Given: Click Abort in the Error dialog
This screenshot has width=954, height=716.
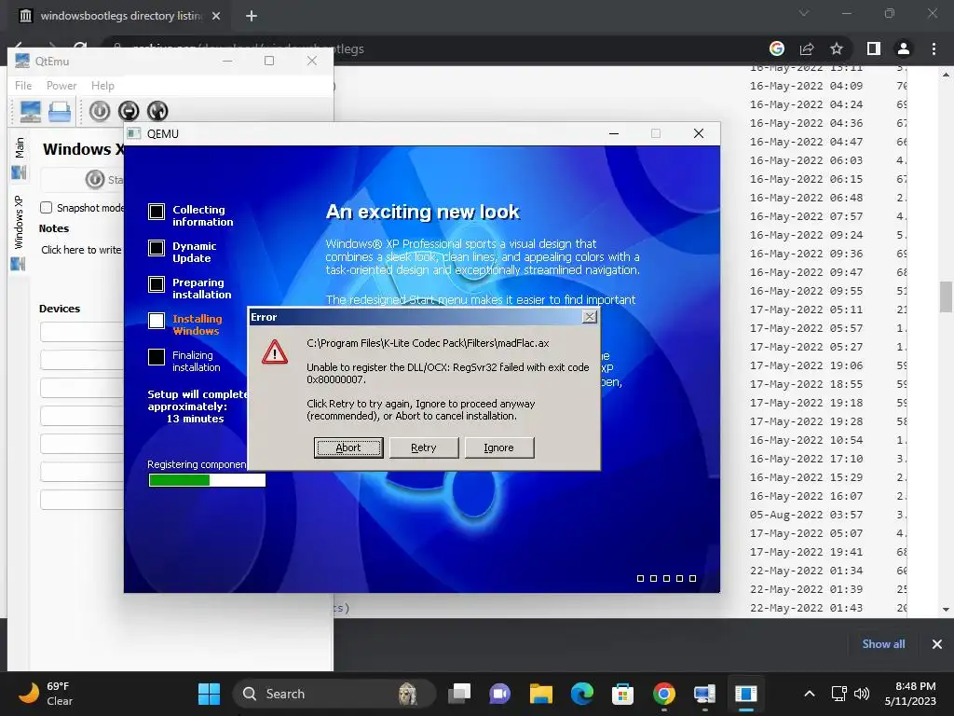Looking at the screenshot, I should click(x=348, y=447).
